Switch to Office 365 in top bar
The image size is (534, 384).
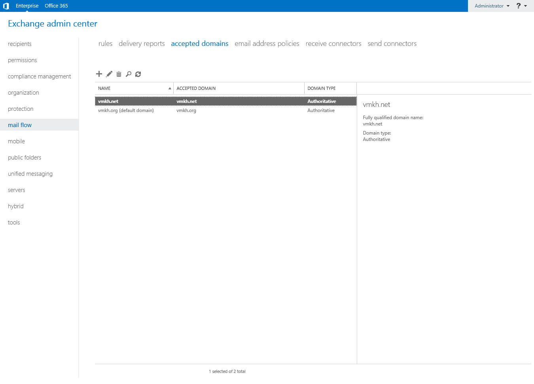(x=56, y=6)
